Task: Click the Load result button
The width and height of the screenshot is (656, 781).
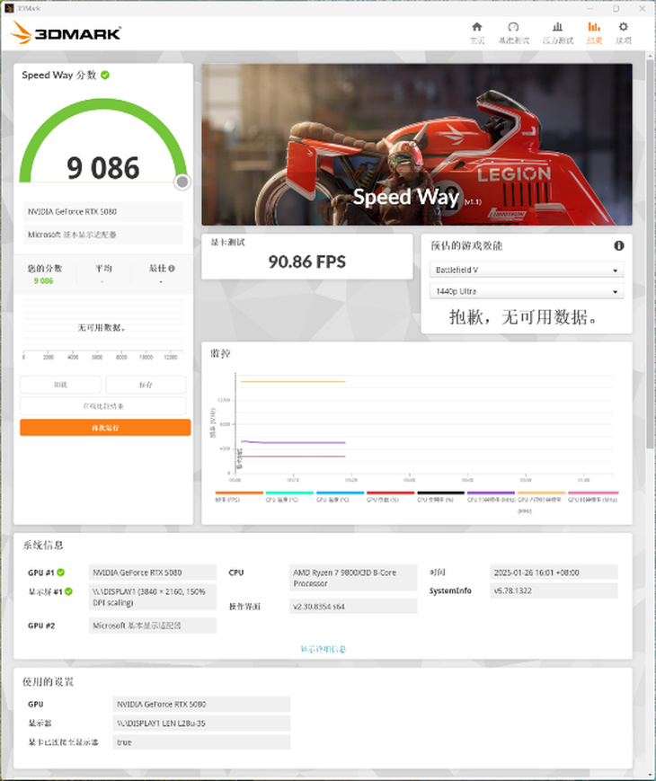Action: [x=60, y=385]
